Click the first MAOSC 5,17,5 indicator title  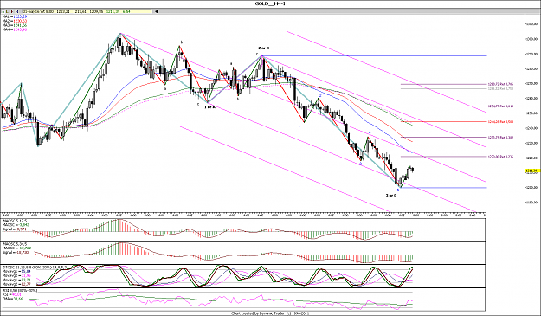(15, 221)
